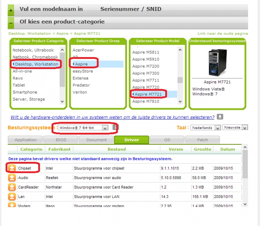Pick model 'Aspire M5910'
The image size is (260, 226).
tap(146, 59)
